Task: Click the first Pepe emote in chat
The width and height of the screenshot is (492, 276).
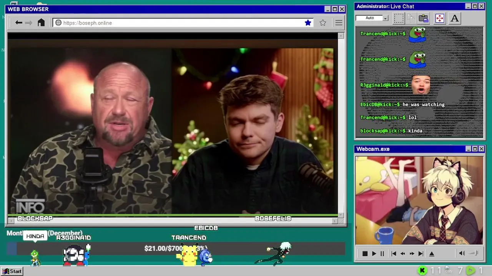Action: (417, 34)
